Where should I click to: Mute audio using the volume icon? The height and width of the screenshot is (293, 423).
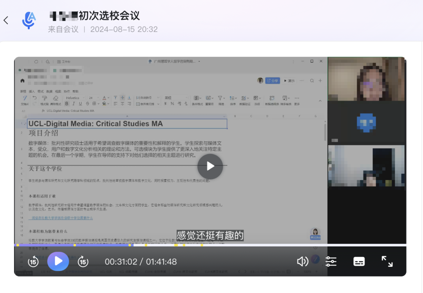pos(303,261)
